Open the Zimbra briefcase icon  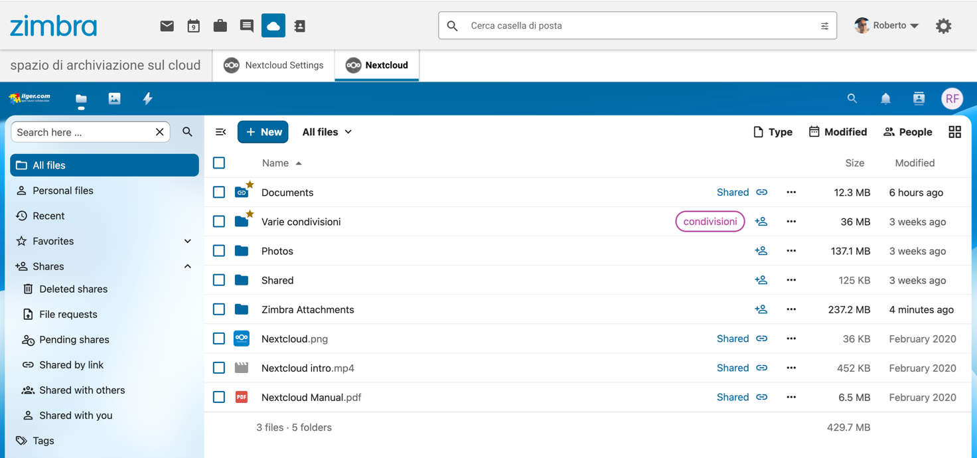click(x=220, y=26)
